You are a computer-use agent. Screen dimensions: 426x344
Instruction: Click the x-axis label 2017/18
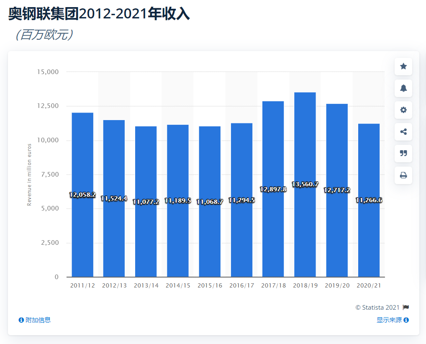274,285
